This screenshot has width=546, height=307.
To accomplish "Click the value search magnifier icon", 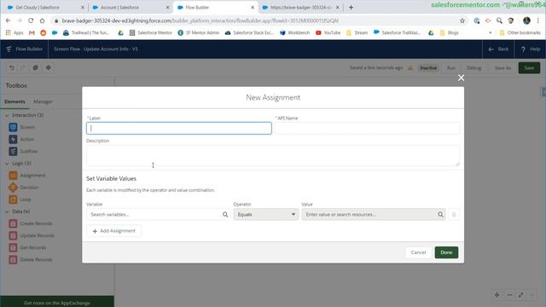I will click(440, 215).
